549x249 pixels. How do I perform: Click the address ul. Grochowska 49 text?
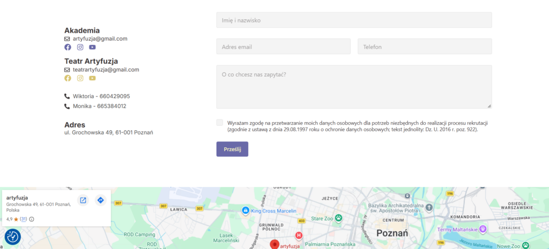point(108,133)
